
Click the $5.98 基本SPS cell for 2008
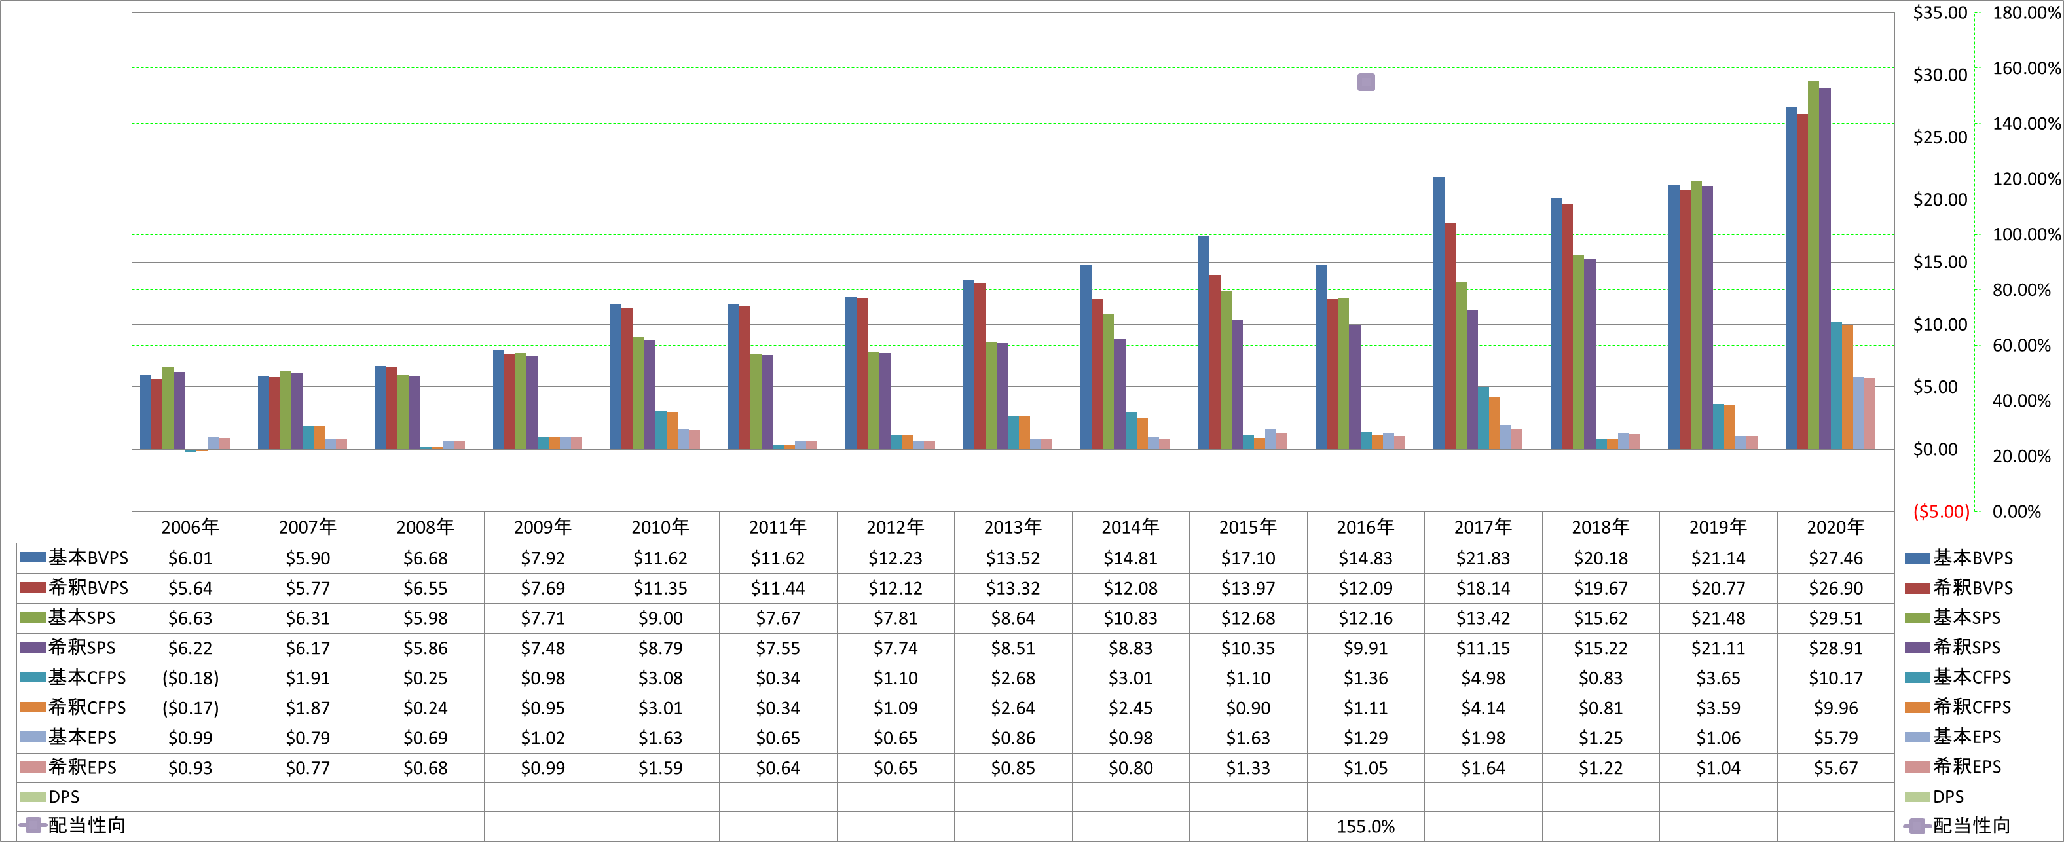(426, 617)
